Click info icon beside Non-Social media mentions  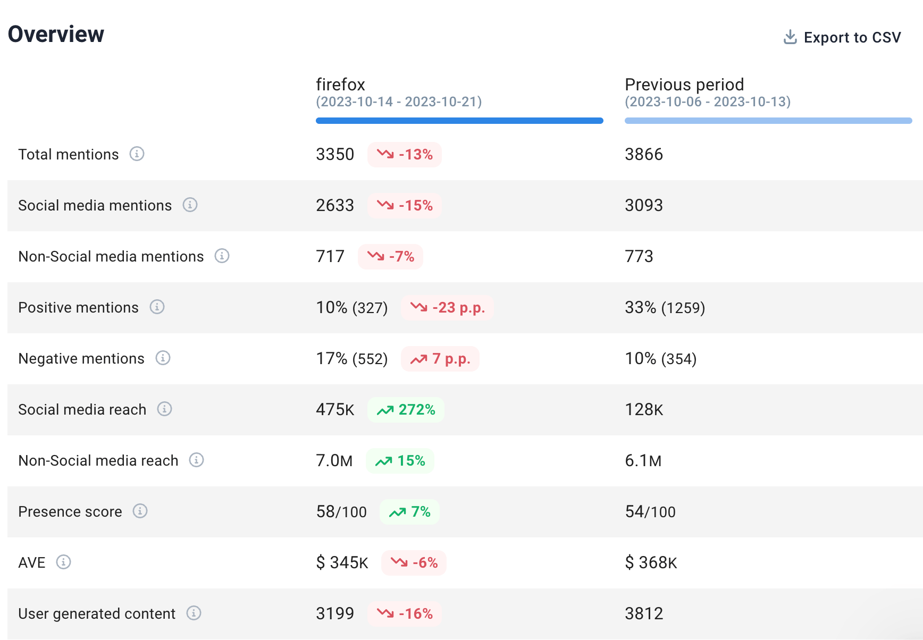point(222,256)
